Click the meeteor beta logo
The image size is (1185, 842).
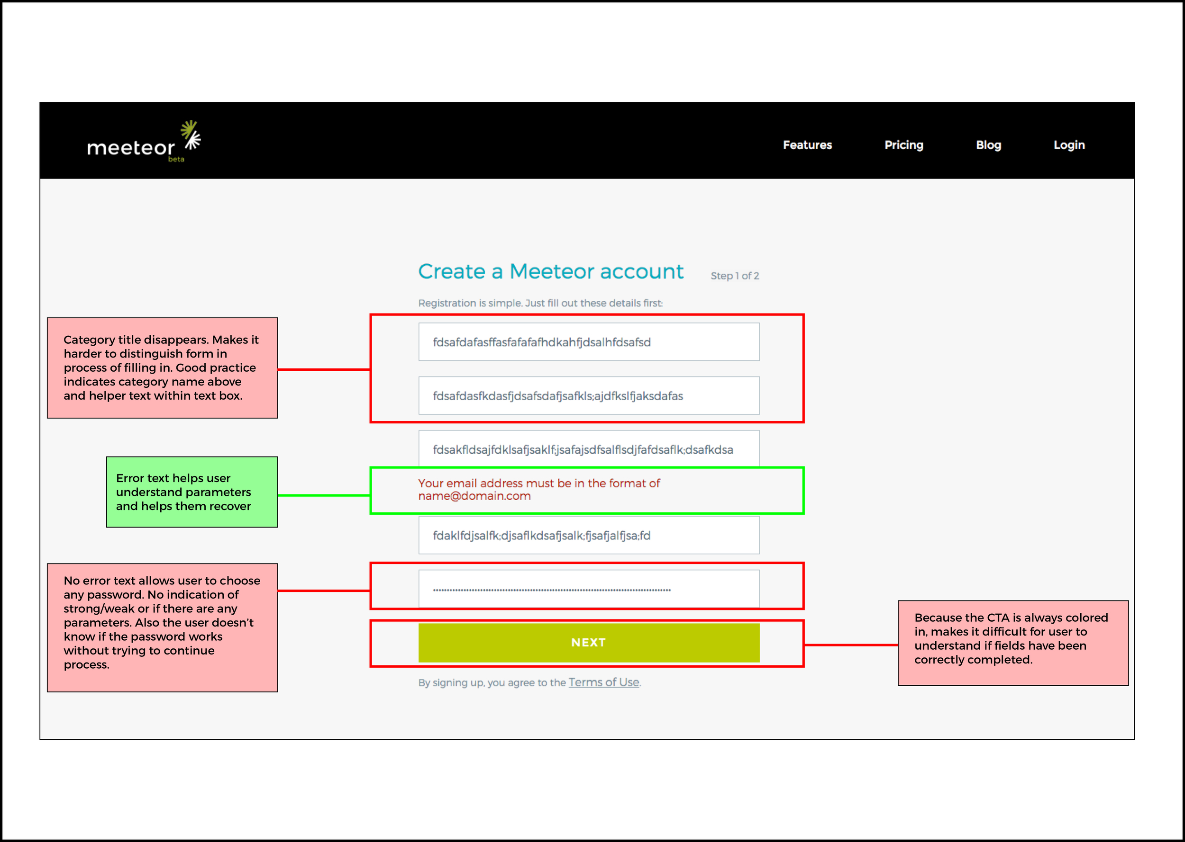(x=144, y=142)
